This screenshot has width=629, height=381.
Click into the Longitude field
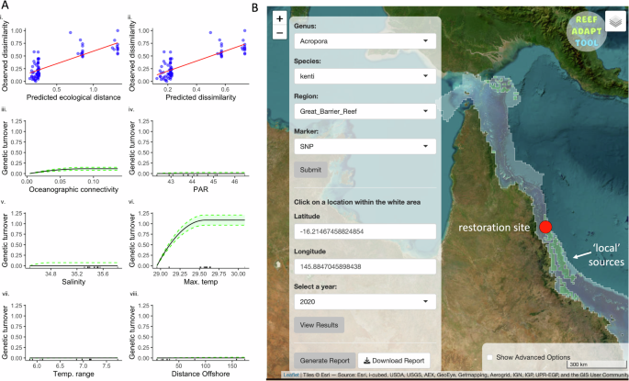[365, 266]
